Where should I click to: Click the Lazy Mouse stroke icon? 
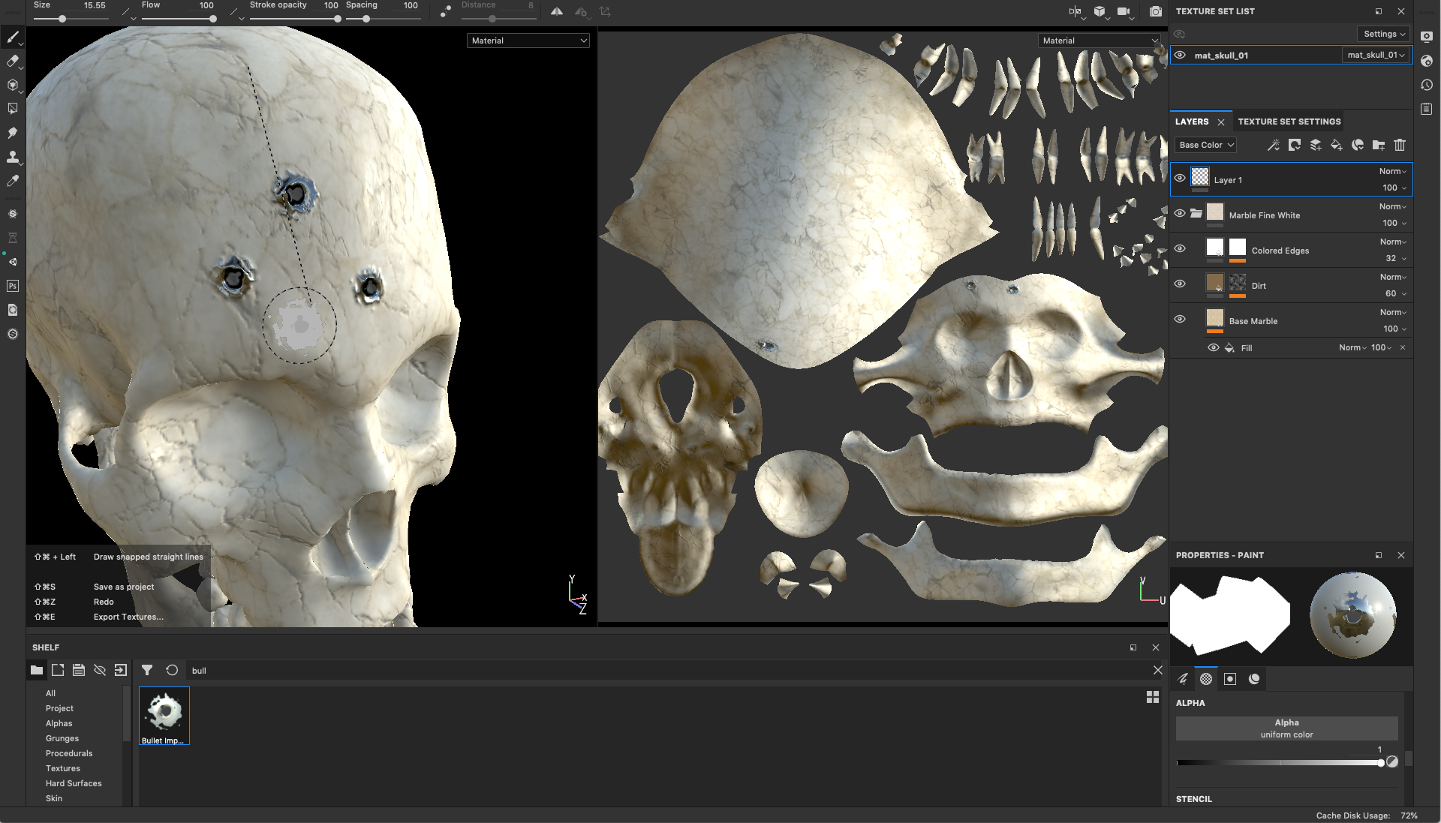444,11
